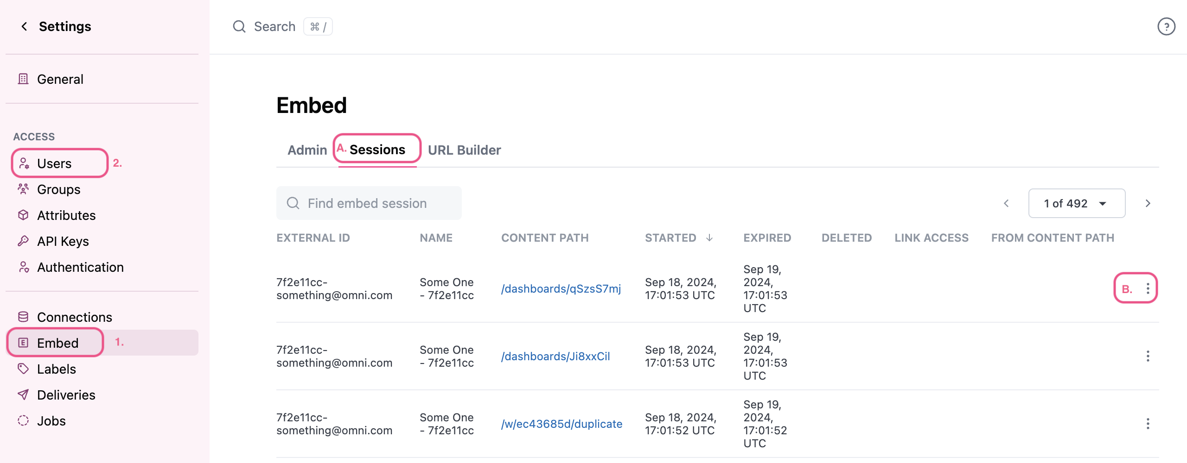Sort by Started column arrow
This screenshot has width=1187, height=463.
[709, 238]
